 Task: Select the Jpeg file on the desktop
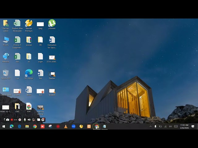pos(40,26)
